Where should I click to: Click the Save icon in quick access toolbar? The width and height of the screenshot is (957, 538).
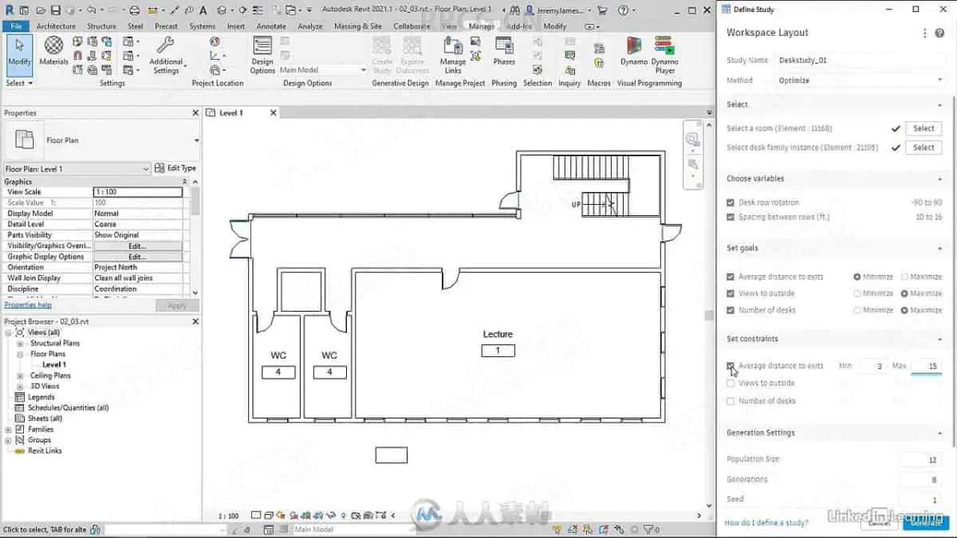(x=56, y=10)
